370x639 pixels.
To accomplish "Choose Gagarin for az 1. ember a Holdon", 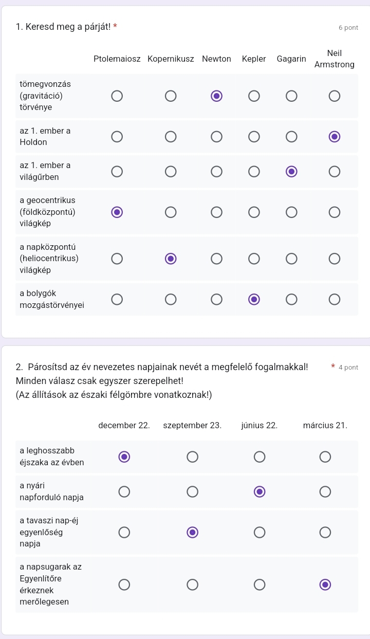I will coord(291,136).
